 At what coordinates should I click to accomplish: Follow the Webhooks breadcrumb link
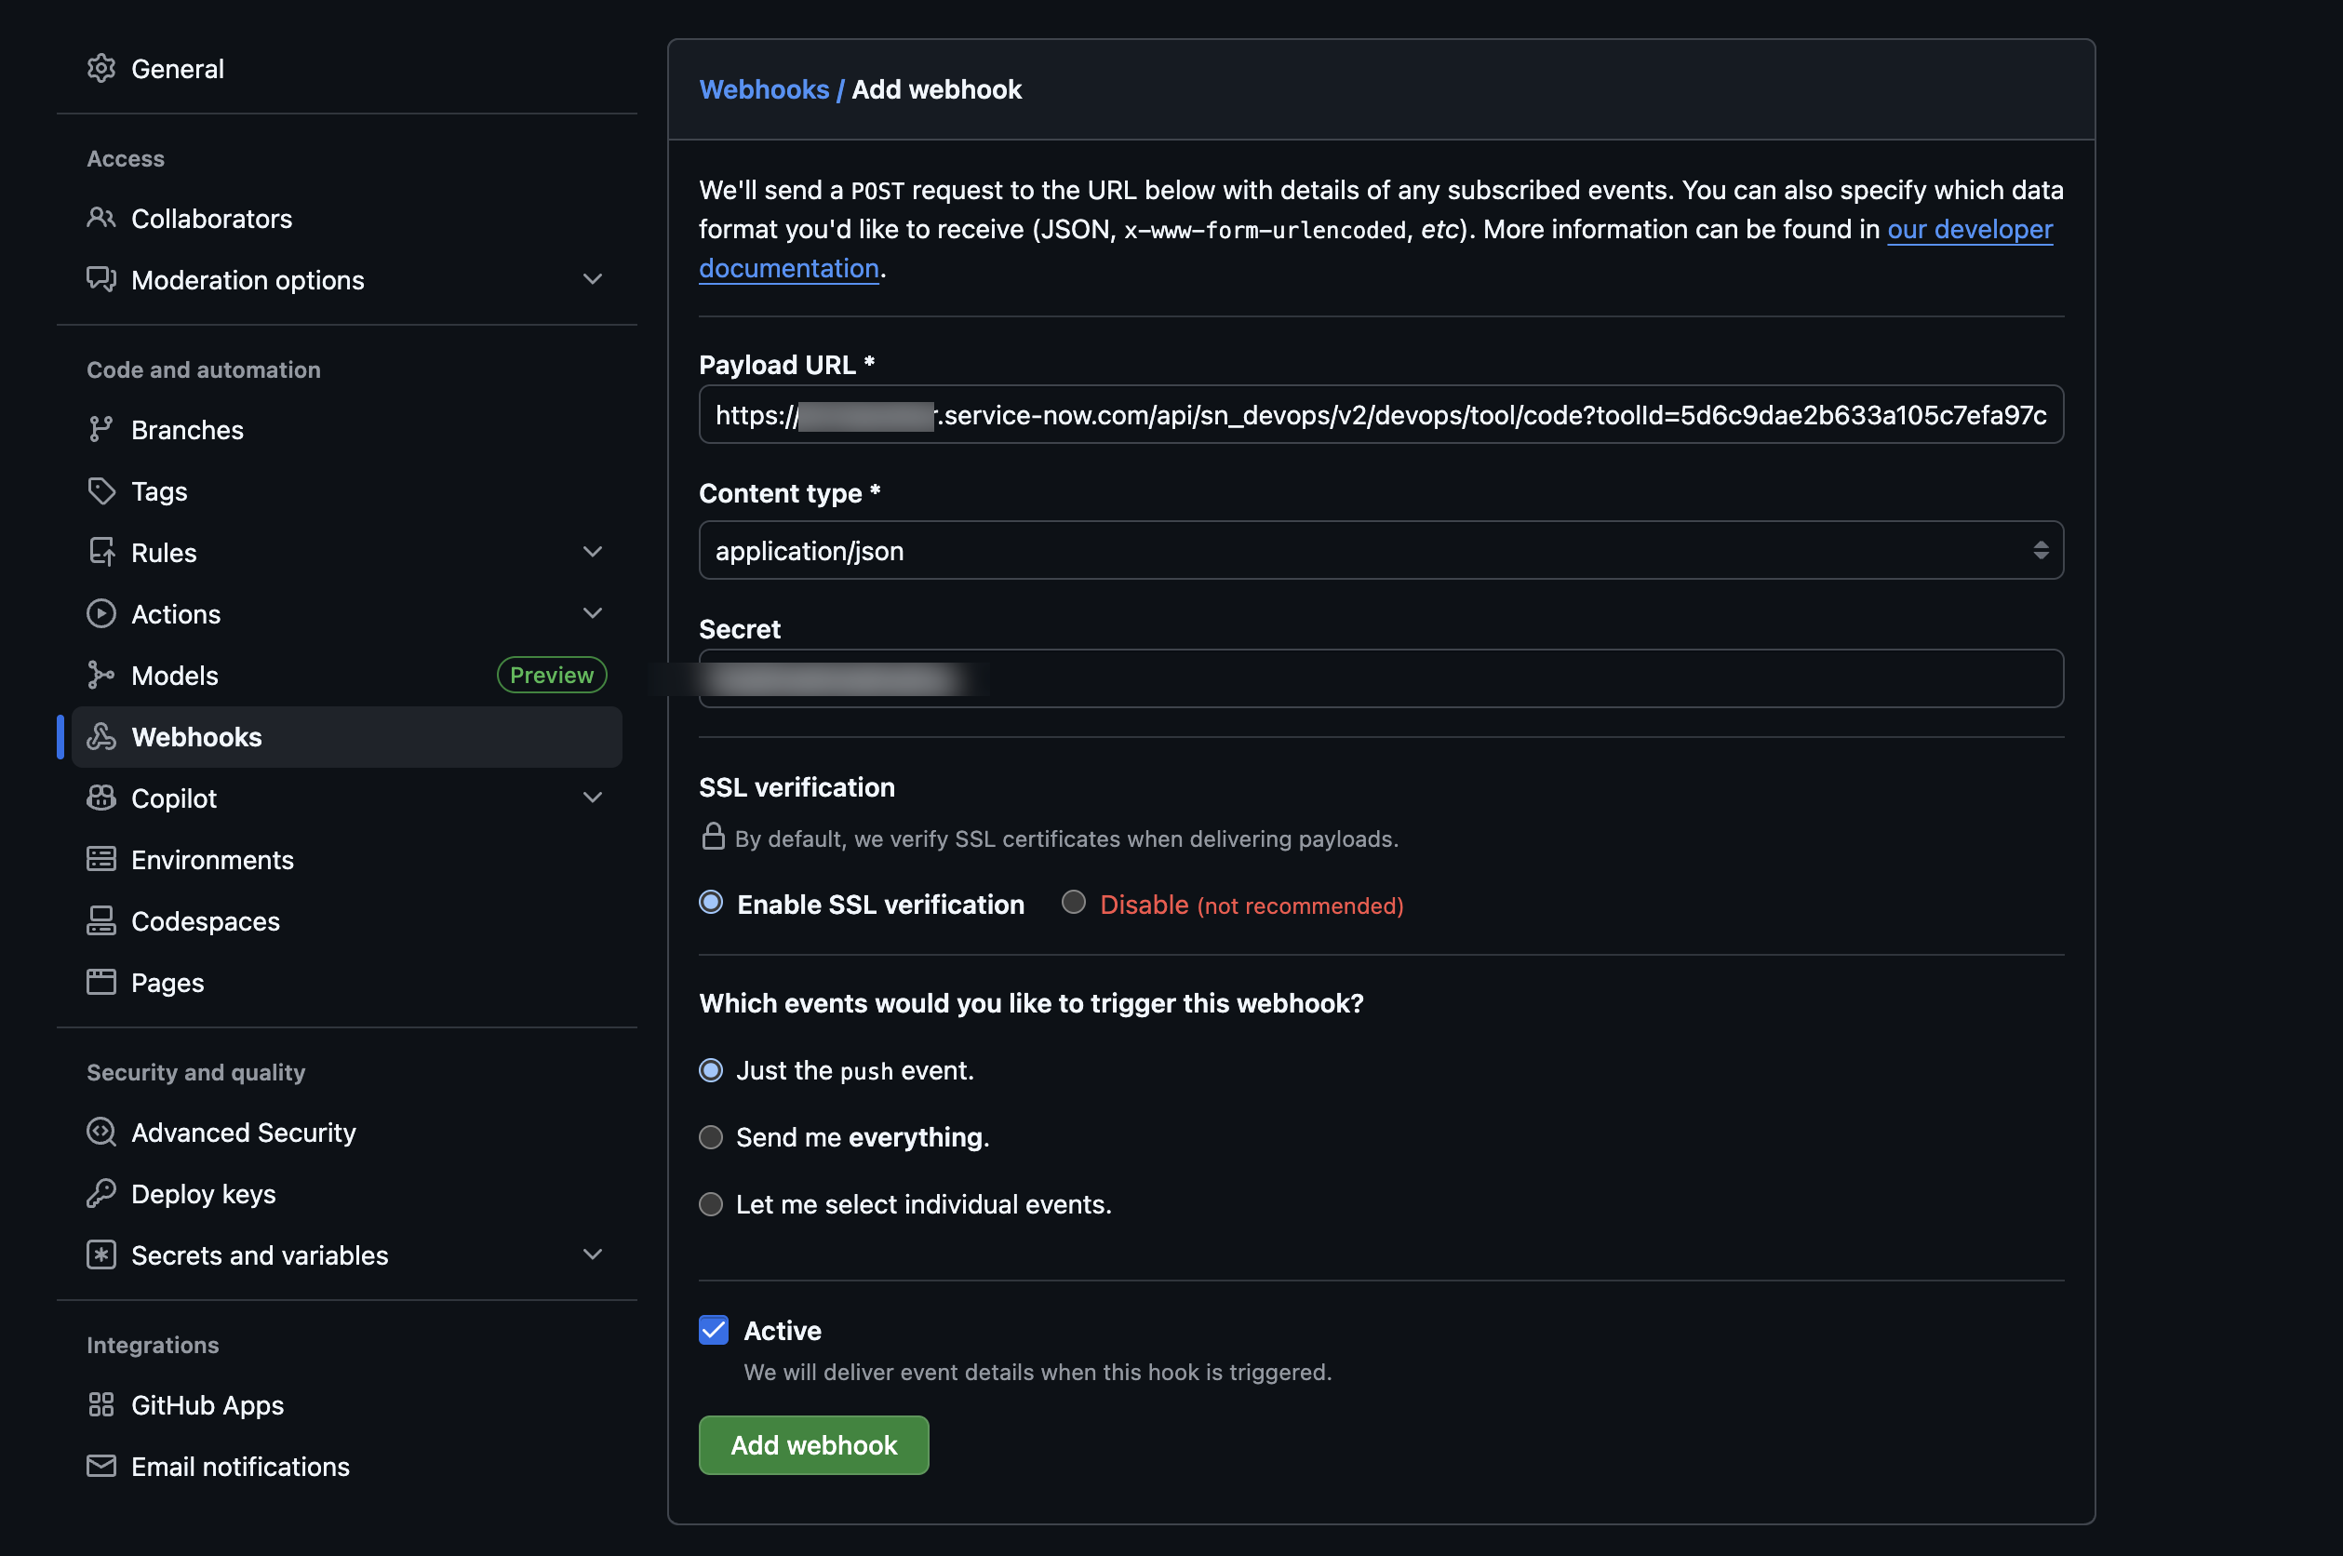tap(764, 89)
